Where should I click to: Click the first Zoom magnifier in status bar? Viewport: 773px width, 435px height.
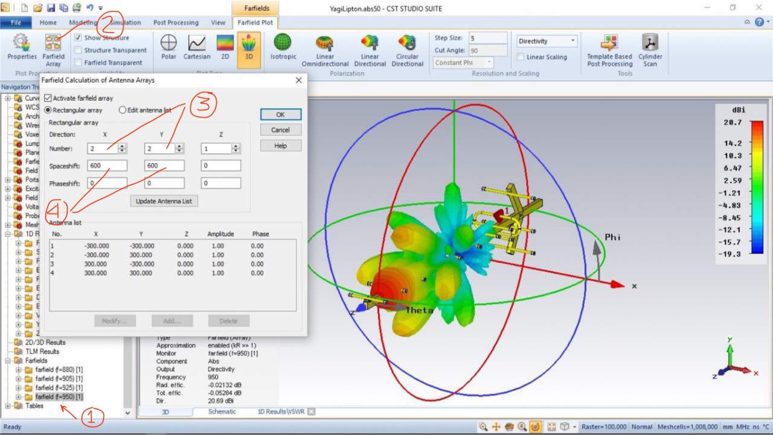coord(483,427)
